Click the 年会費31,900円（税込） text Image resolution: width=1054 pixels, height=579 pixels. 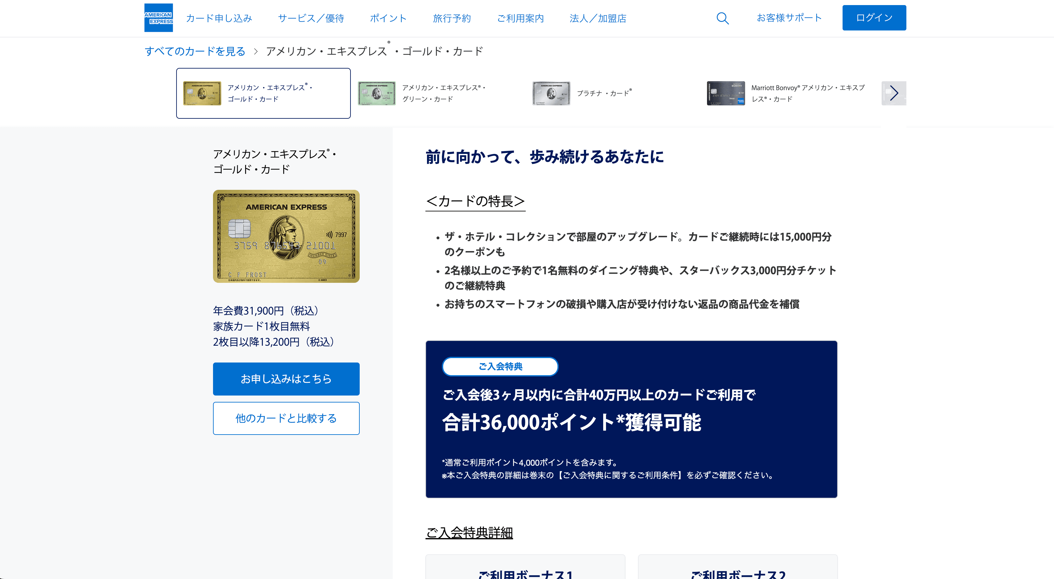[266, 311]
